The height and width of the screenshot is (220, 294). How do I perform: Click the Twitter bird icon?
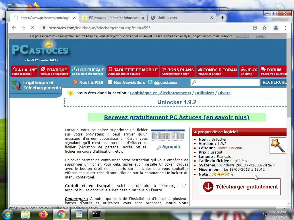click(150, 82)
